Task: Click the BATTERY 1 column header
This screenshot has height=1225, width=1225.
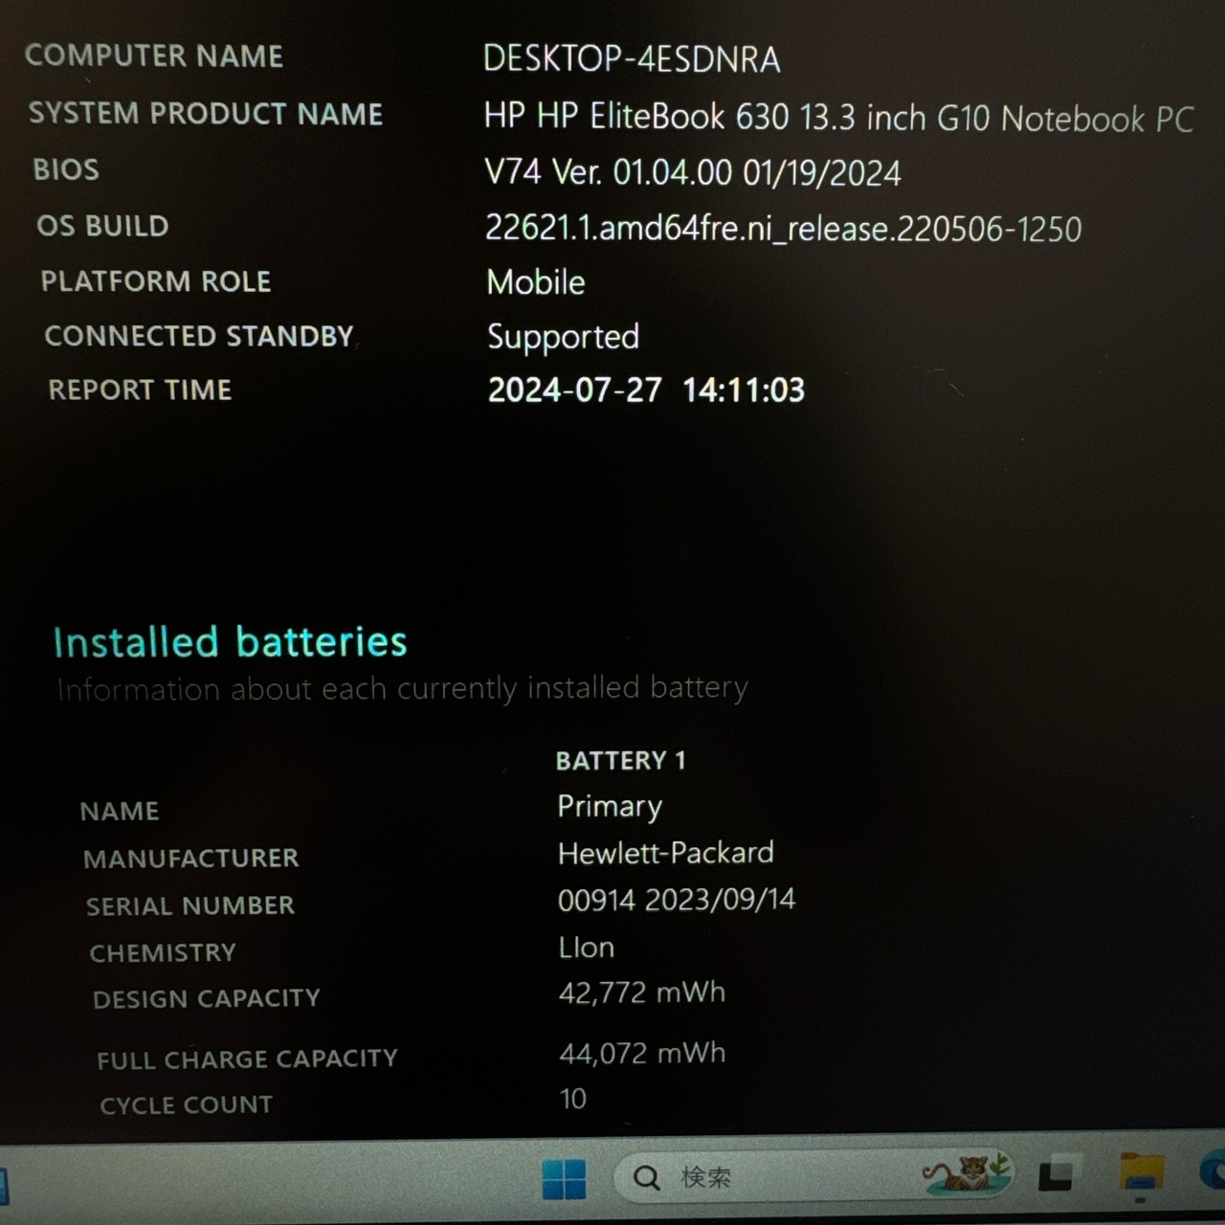Action: [x=620, y=761]
